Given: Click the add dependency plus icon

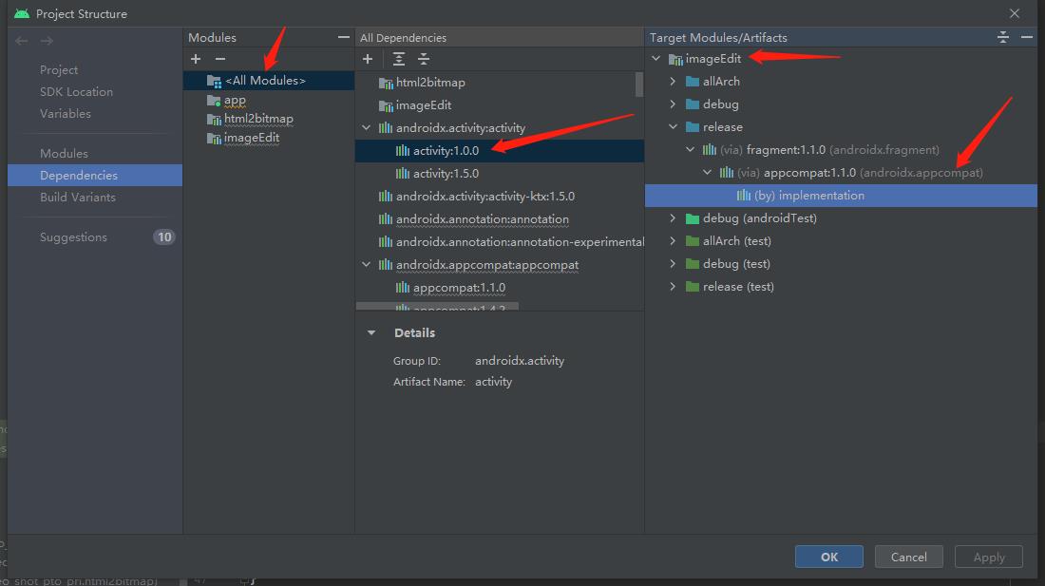Looking at the screenshot, I should point(368,59).
